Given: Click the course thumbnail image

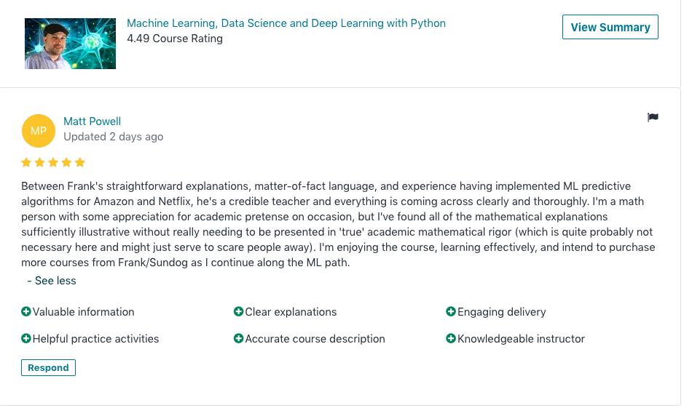Looking at the screenshot, I should coord(70,44).
